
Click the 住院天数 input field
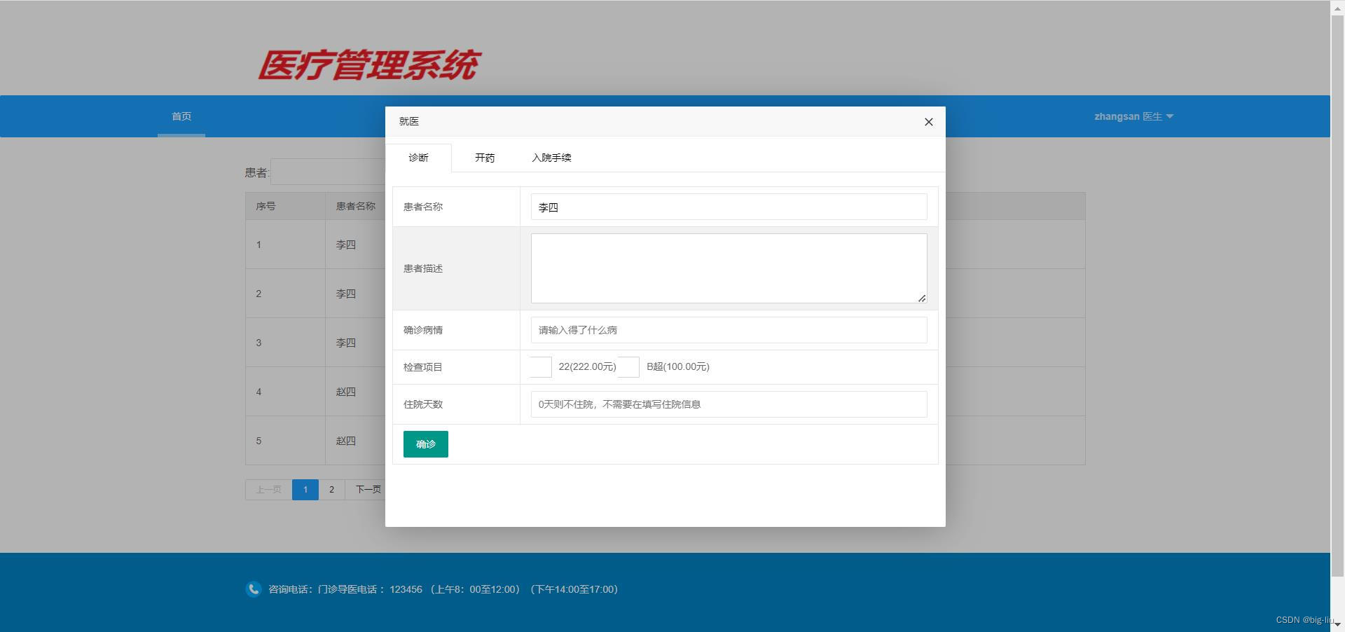(x=729, y=404)
